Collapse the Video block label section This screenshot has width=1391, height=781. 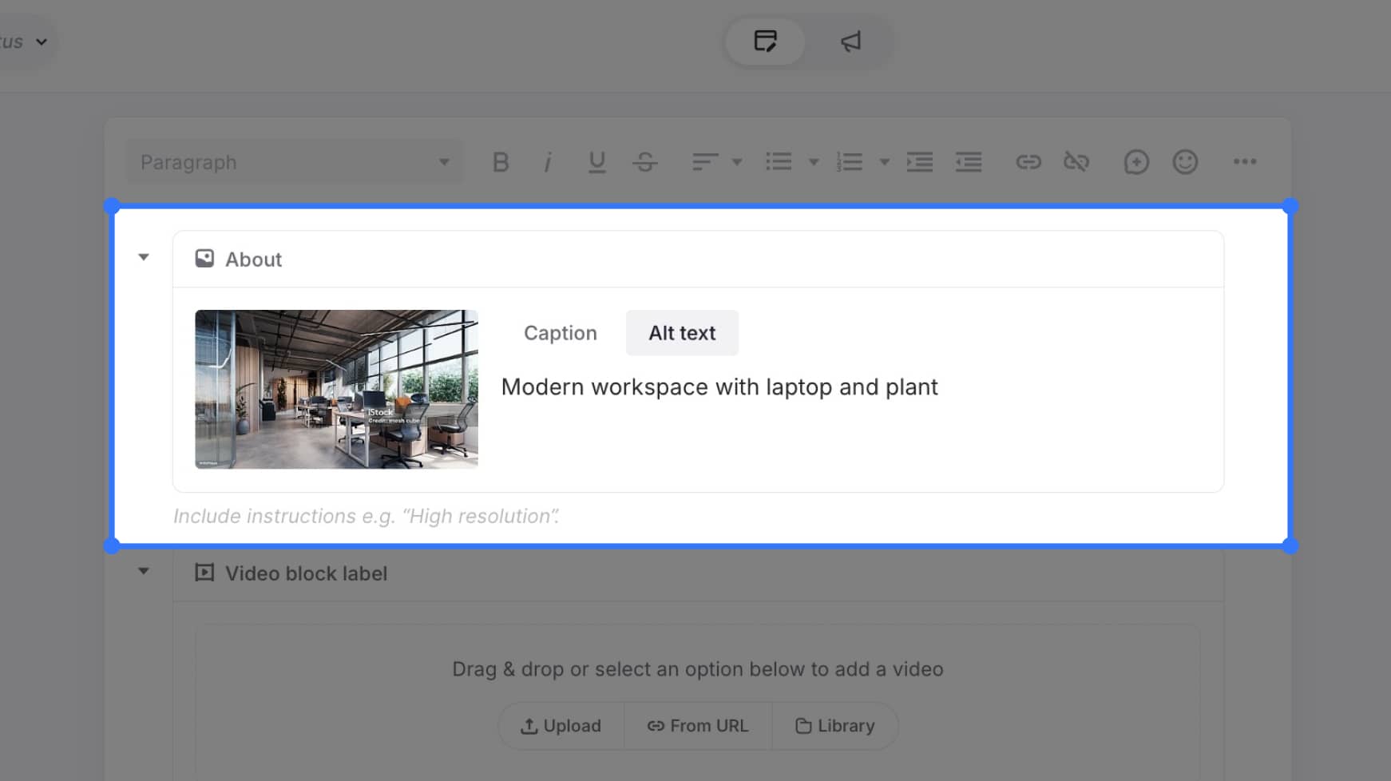[x=144, y=571]
